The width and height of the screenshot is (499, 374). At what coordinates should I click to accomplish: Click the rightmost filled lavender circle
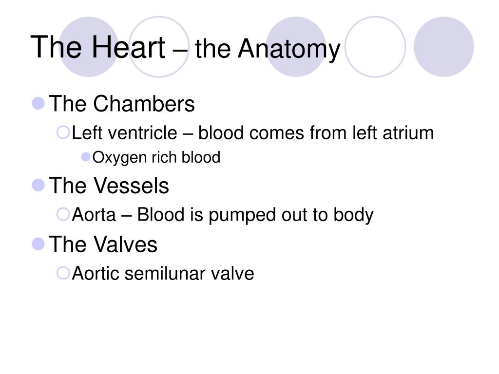coord(443,47)
